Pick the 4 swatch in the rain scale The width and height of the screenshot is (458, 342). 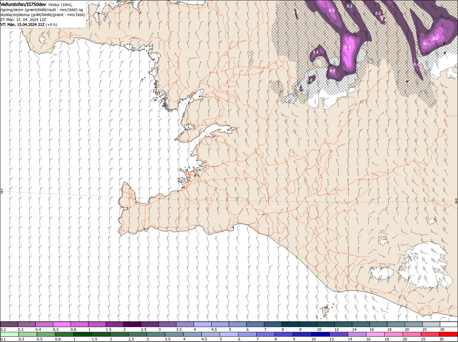pos(193,335)
